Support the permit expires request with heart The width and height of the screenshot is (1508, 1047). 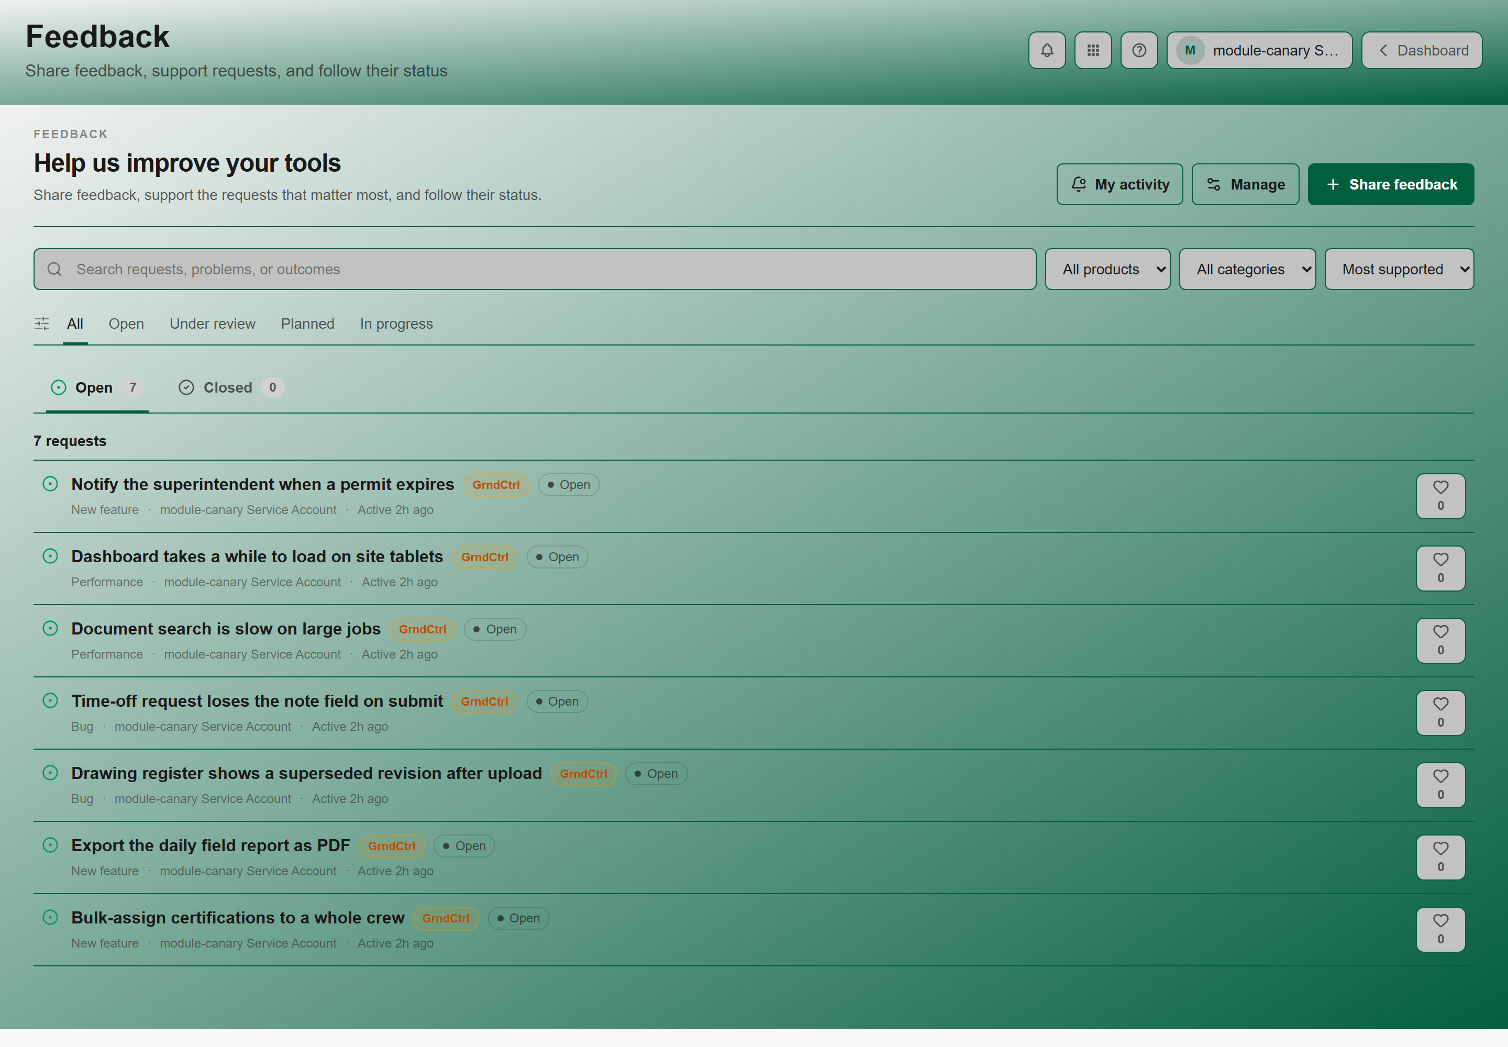pyautogui.click(x=1440, y=496)
